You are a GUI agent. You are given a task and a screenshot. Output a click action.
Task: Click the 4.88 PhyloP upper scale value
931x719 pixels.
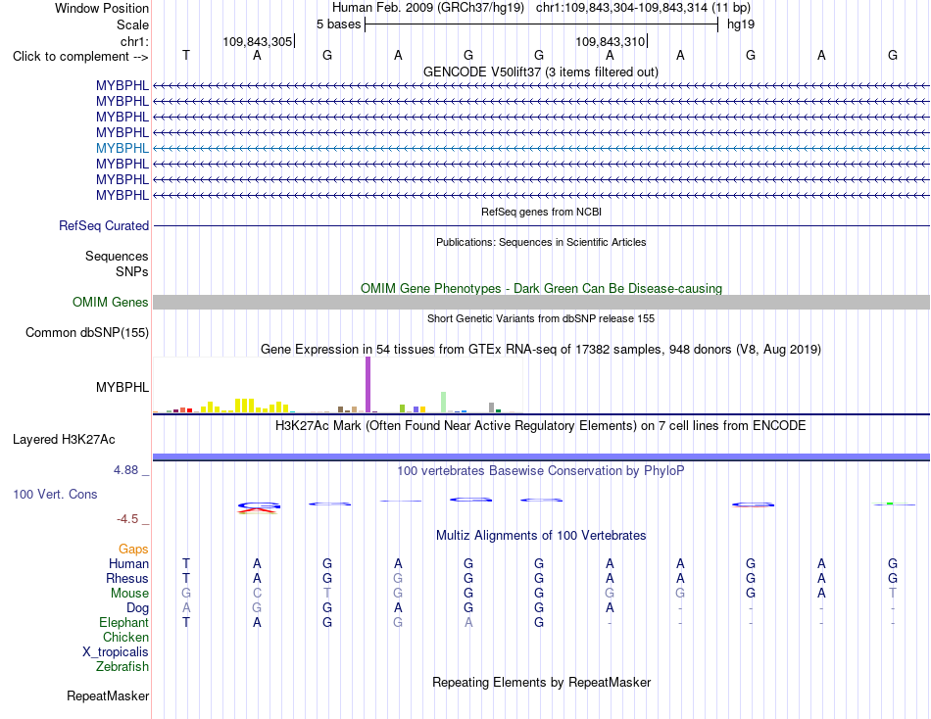click(x=125, y=469)
